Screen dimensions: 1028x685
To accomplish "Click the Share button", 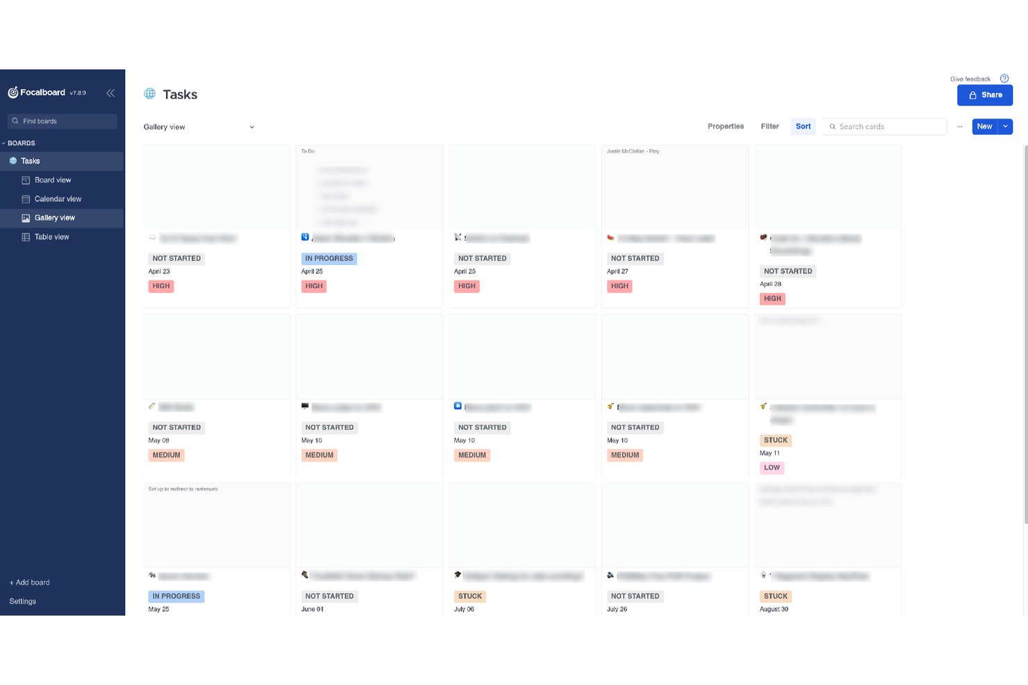I will [x=985, y=95].
